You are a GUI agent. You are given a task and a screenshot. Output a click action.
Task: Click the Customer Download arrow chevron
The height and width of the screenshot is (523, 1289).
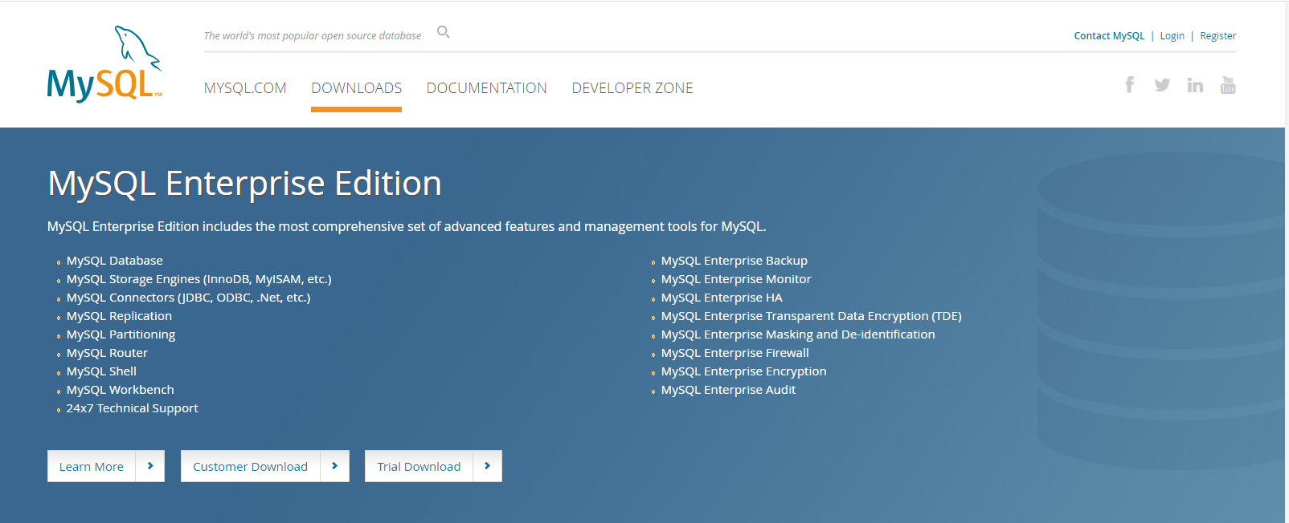tap(335, 466)
